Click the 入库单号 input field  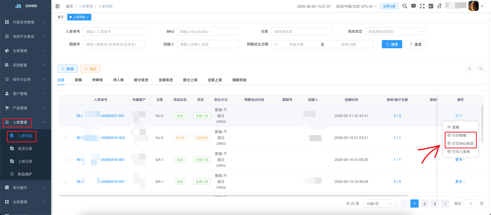(x=114, y=31)
